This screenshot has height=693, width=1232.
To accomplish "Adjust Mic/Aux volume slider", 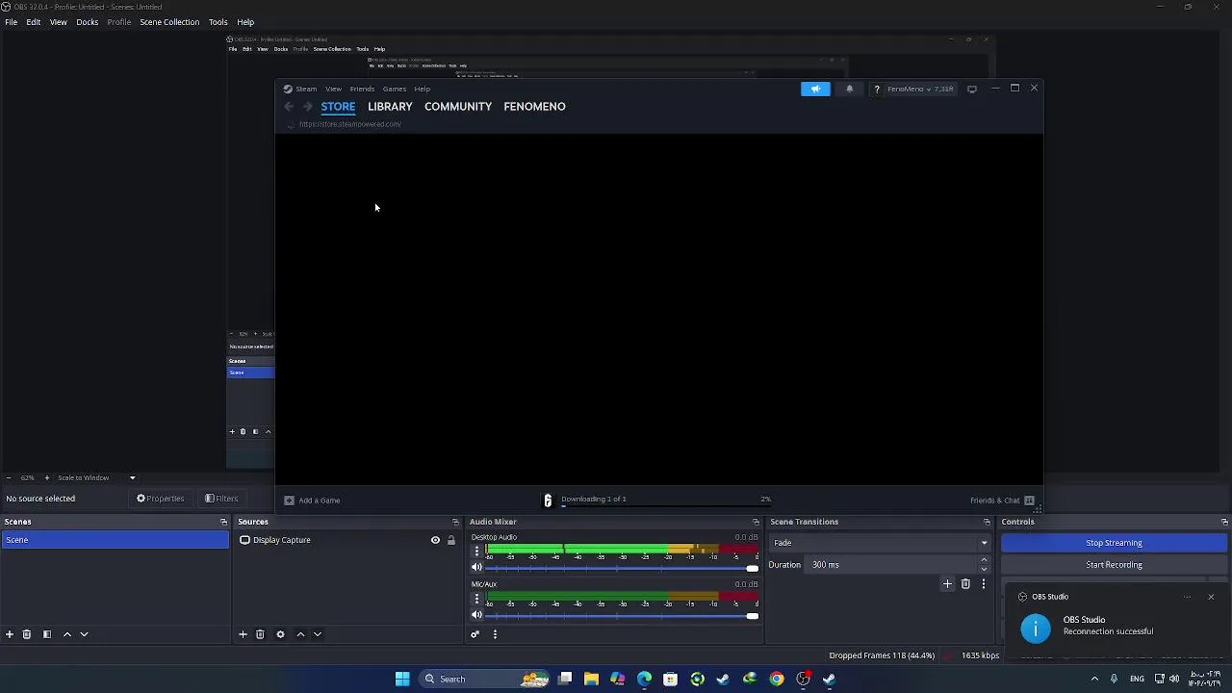I will click(622, 615).
